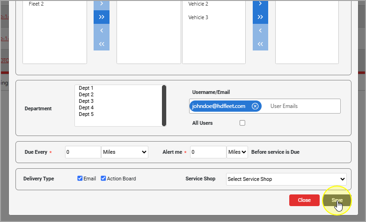Select Vehicle 3 from the vehicle list
This screenshot has height=222, width=366.
[x=198, y=17]
